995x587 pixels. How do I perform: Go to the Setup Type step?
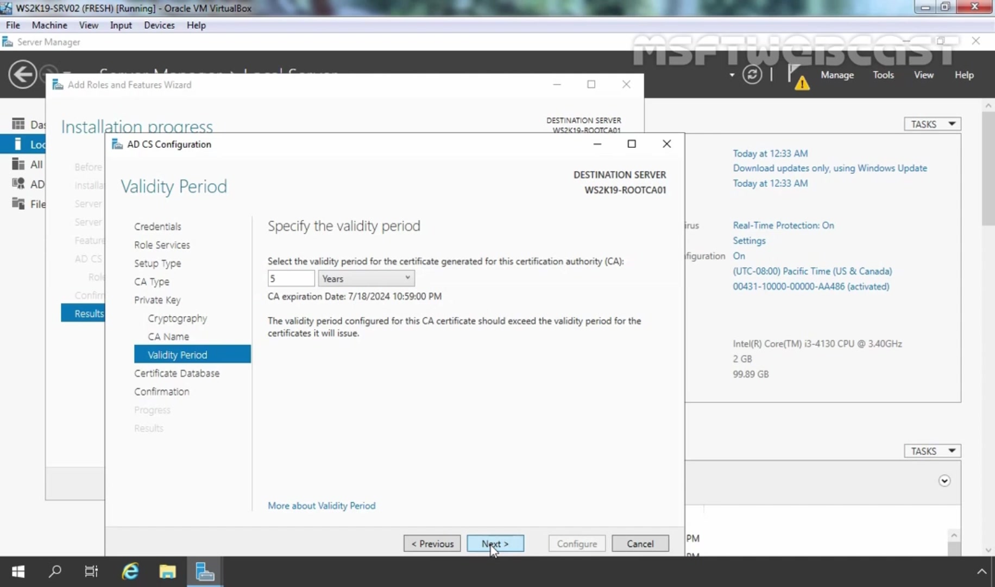pyautogui.click(x=158, y=263)
